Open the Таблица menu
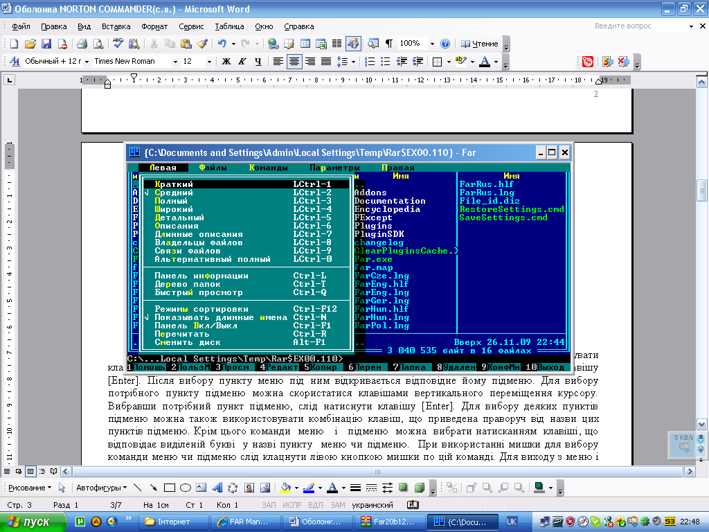709x532 pixels. pos(229,26)
